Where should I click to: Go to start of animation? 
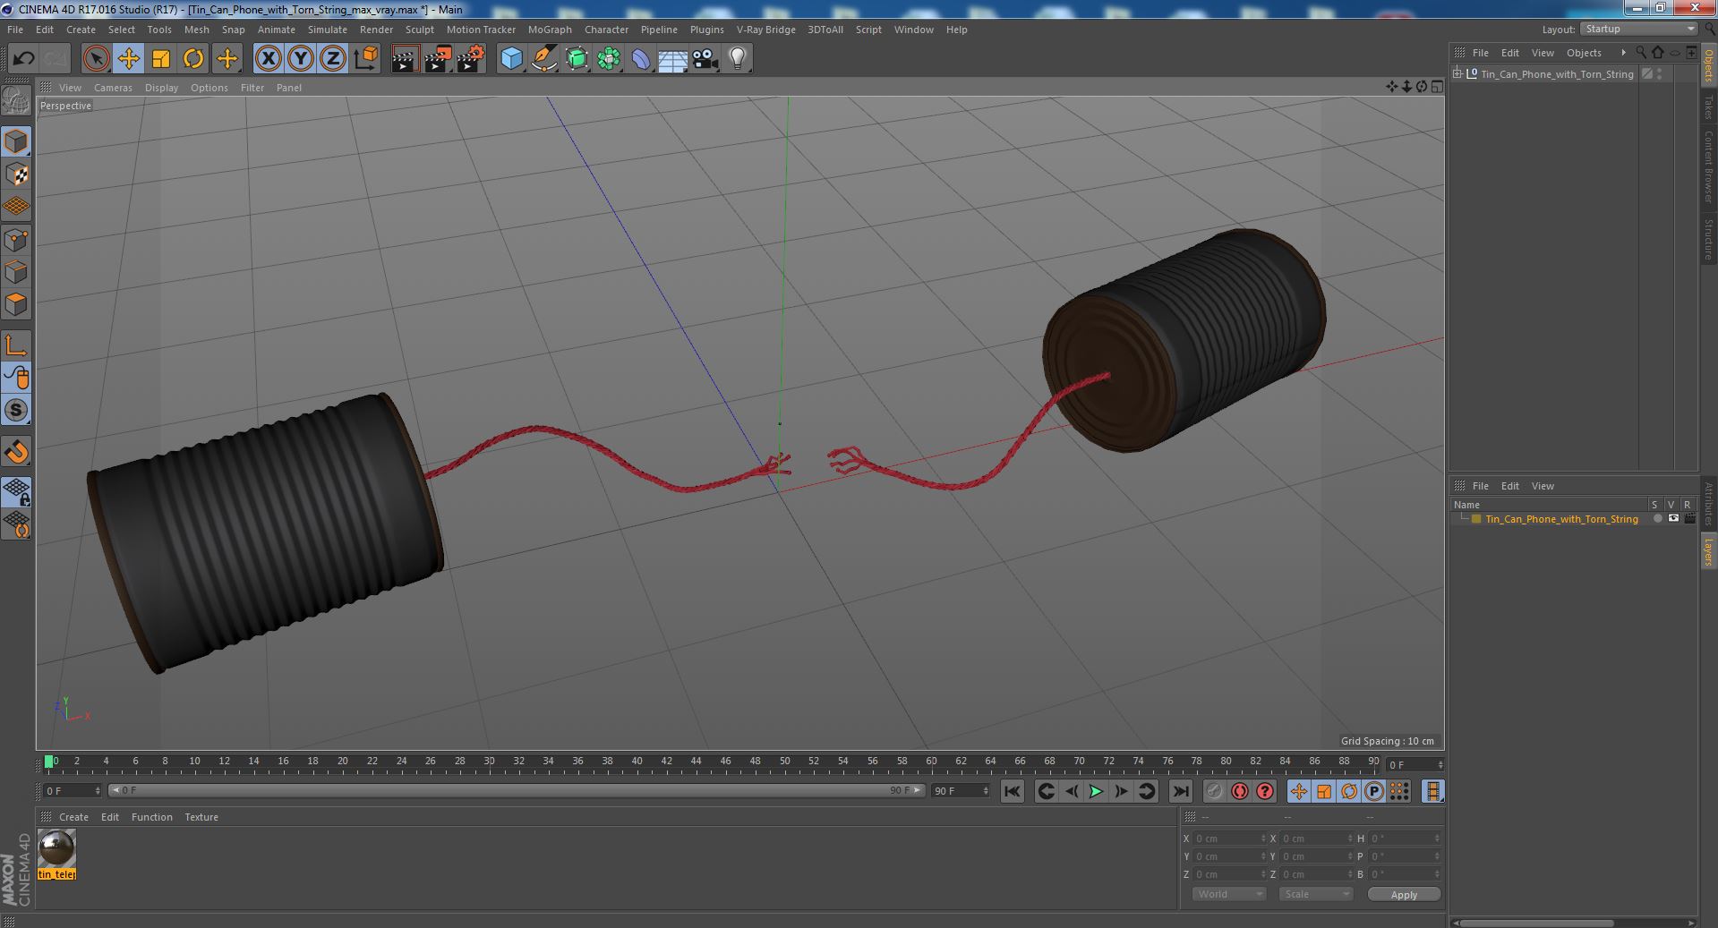pos(1012,791)
